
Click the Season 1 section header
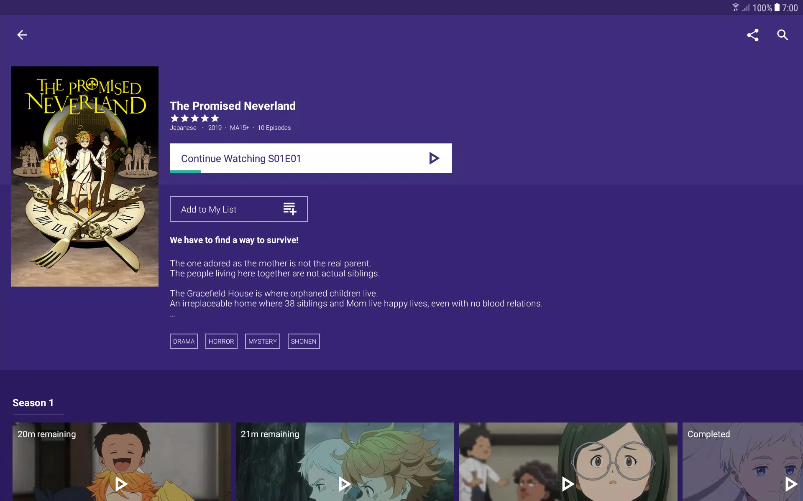click(x=33, y=402)
